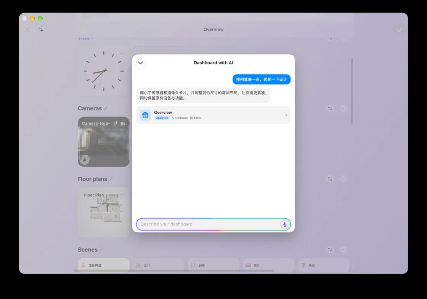Open the clock tile's options menu
The image size is (427, 299).
click(x=122, y=53)
